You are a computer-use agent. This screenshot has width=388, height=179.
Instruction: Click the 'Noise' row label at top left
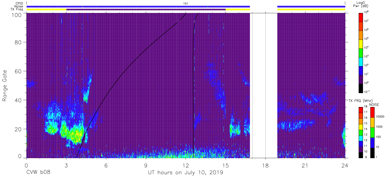pos(19,6)
